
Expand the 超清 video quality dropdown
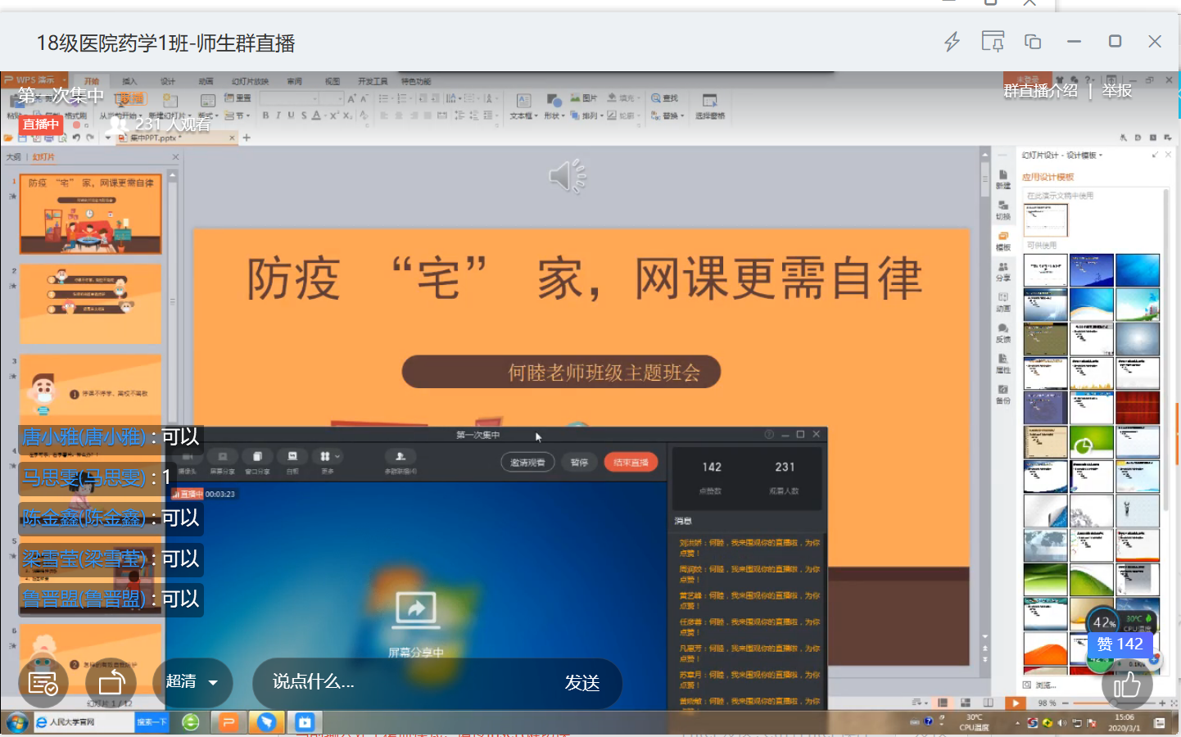[192, 682]
